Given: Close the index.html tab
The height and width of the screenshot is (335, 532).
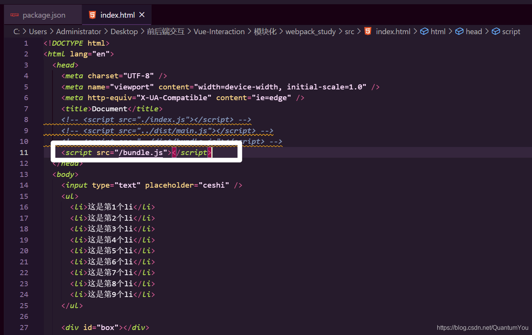Looking at the screenshot, I should 142,15.
